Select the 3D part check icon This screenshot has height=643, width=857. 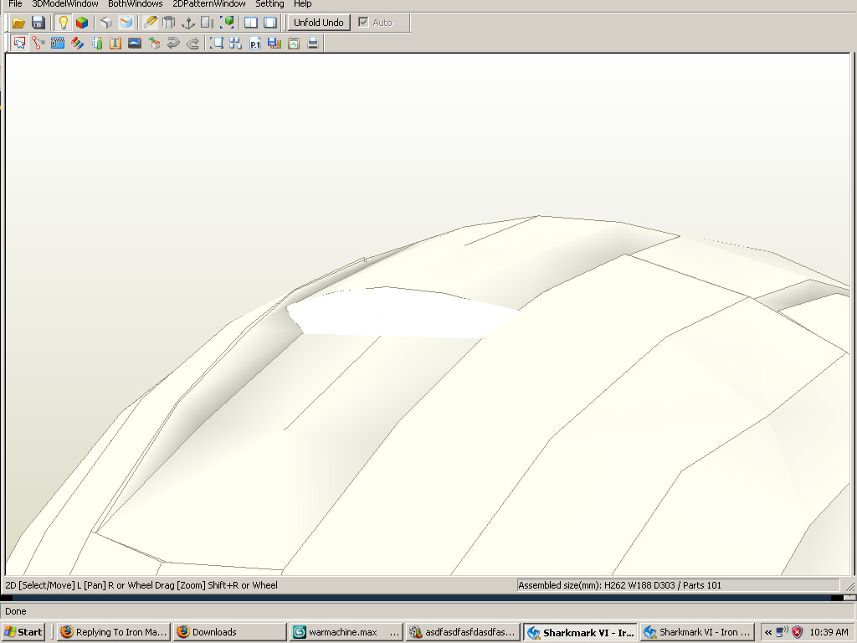click(x=154, y=43)
